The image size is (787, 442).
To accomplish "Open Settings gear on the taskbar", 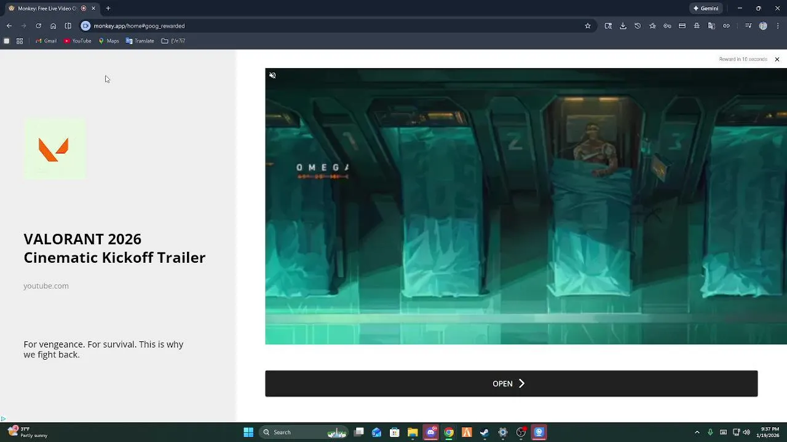I will click(503, 432).
